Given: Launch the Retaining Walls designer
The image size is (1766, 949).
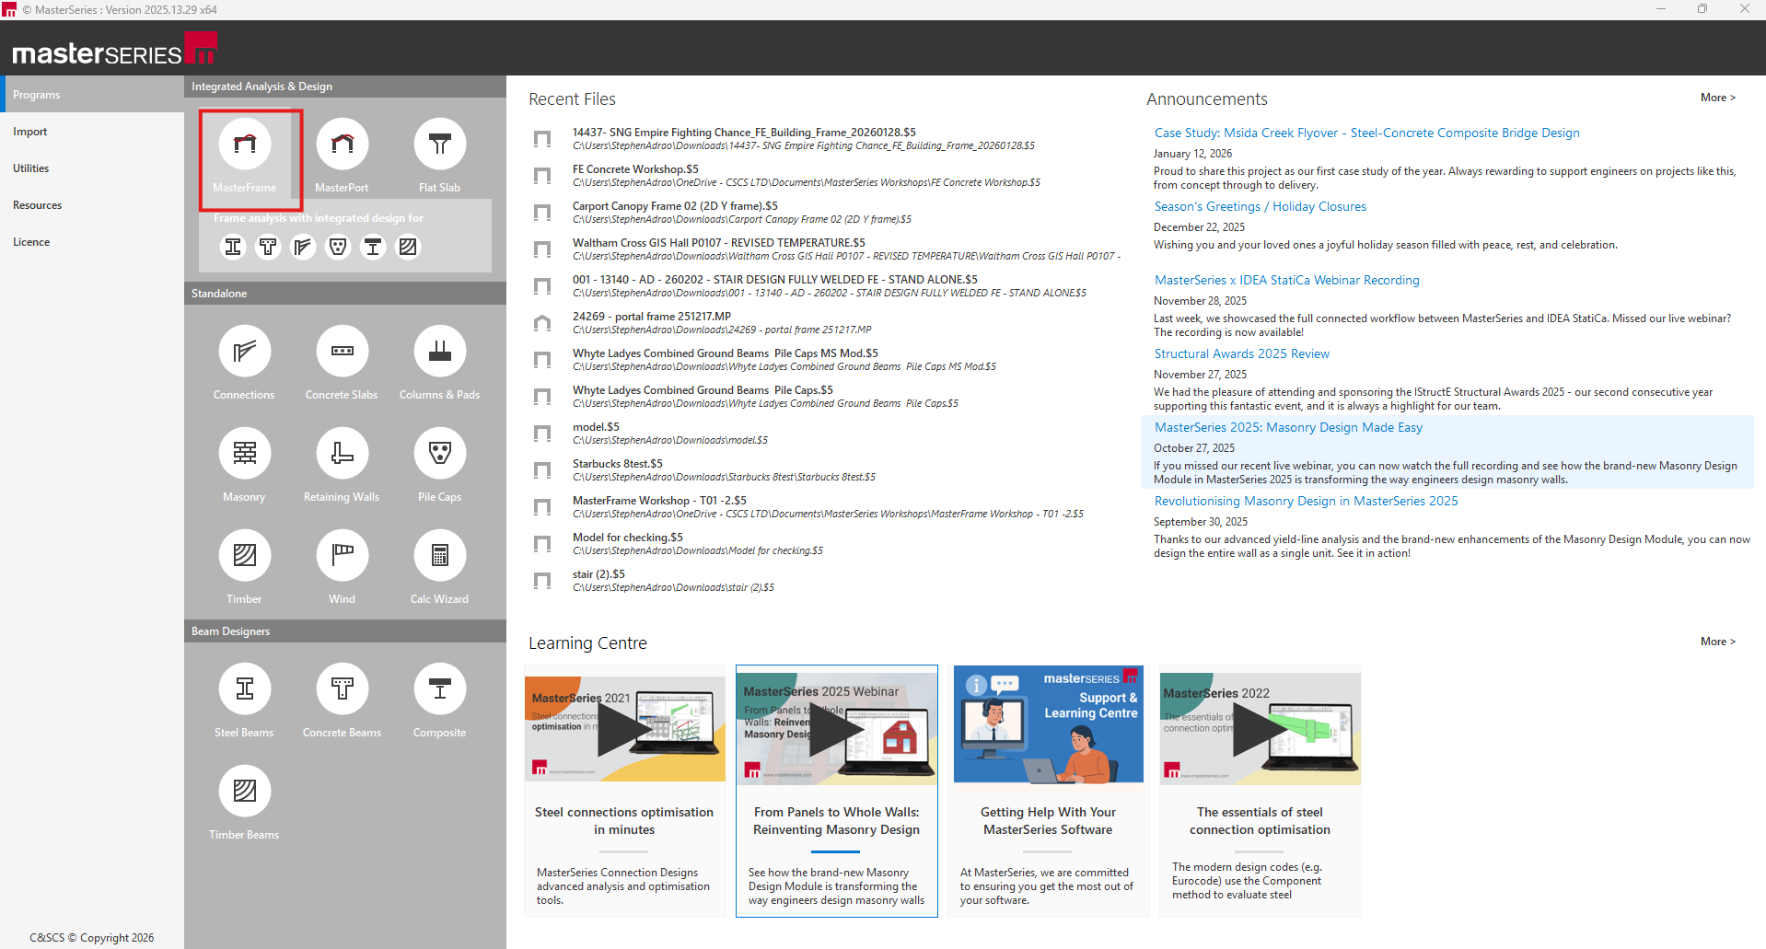Looking at the screenshot, I should 343,454.
